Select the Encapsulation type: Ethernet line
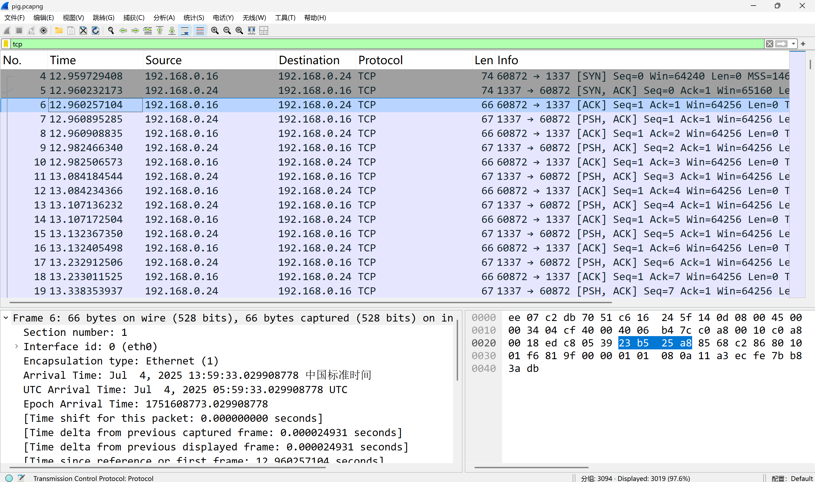This screenshot has width=815, height=482. pyautogui.click(x=121, y=361)
